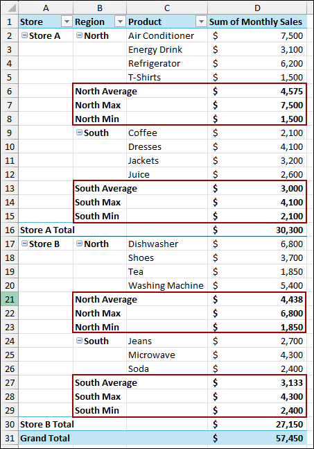Image resolution: width=314 pixels, height=449 pixels.
Task: Open the Region filter dropdown
Action: (120, 22)
